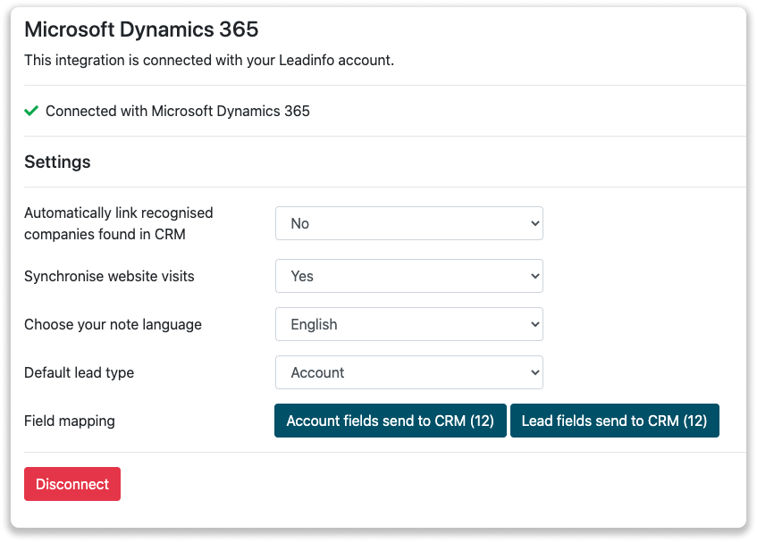Click 'Automatically link recognised companies' label

click(119, 223)
